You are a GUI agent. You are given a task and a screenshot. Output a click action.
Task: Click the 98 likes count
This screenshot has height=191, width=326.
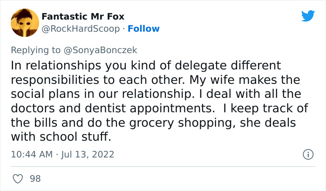coord(35,178)
